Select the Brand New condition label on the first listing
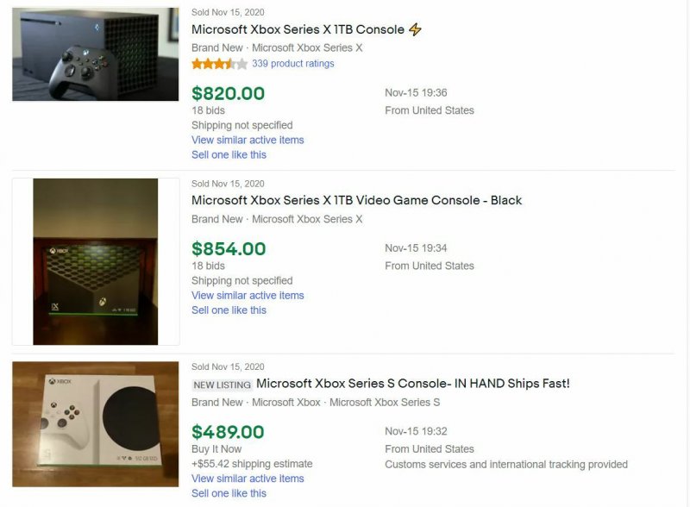 coord(217,47)
